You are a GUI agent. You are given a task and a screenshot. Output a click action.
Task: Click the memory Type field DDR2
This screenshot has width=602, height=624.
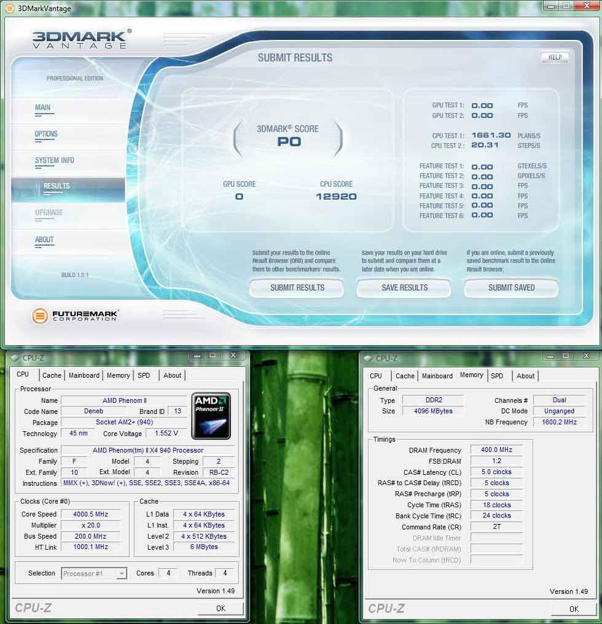pyautogui.click(x=434, y=400)
